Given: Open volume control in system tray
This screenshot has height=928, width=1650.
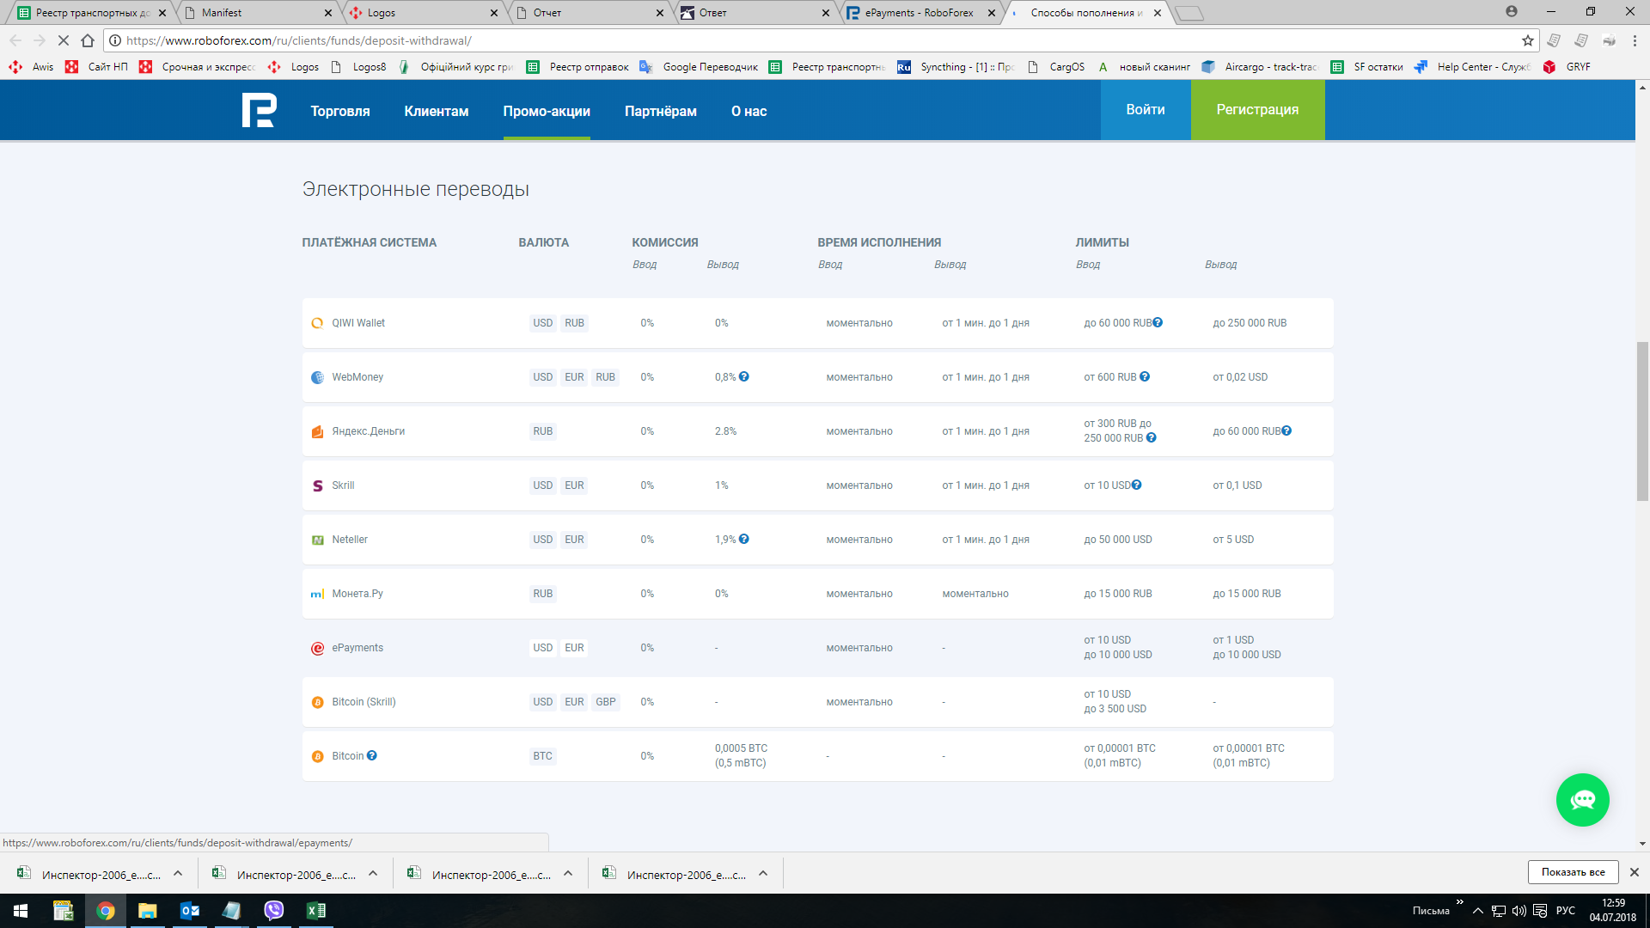Looking at the screenshot, I should click(1519, 911).
